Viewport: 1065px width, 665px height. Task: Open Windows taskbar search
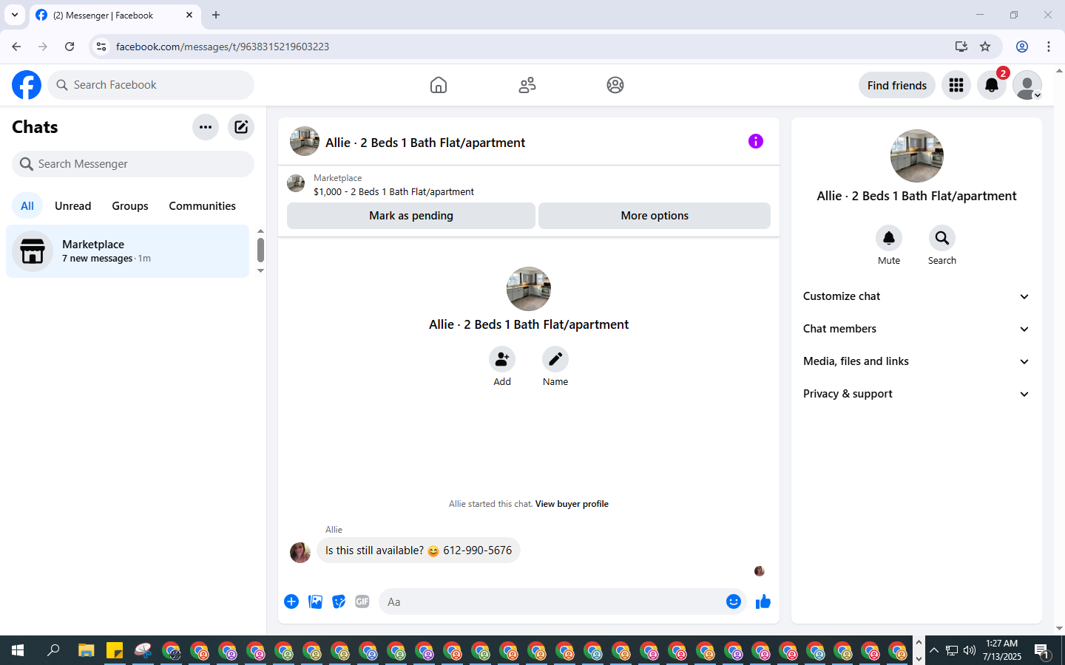[53, 650]
